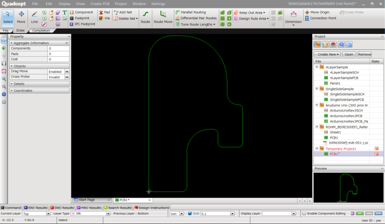Click the green arrow icon in left sidebar
Screen dimensions: 385x224
4,48
